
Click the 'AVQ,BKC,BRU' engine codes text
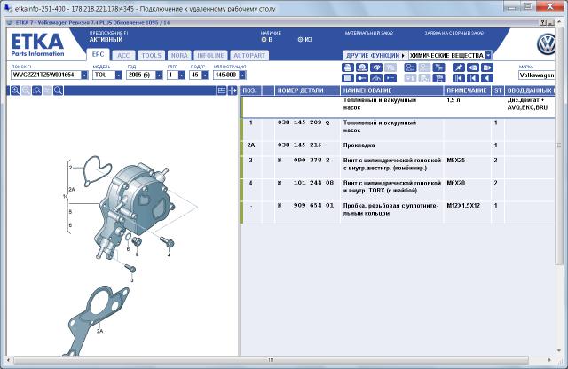[527, 107]
